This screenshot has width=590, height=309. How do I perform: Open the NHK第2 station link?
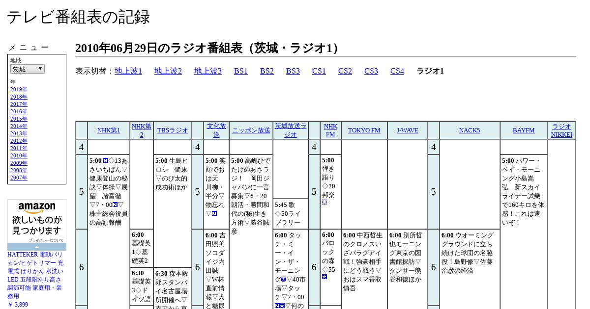point(142,130)
